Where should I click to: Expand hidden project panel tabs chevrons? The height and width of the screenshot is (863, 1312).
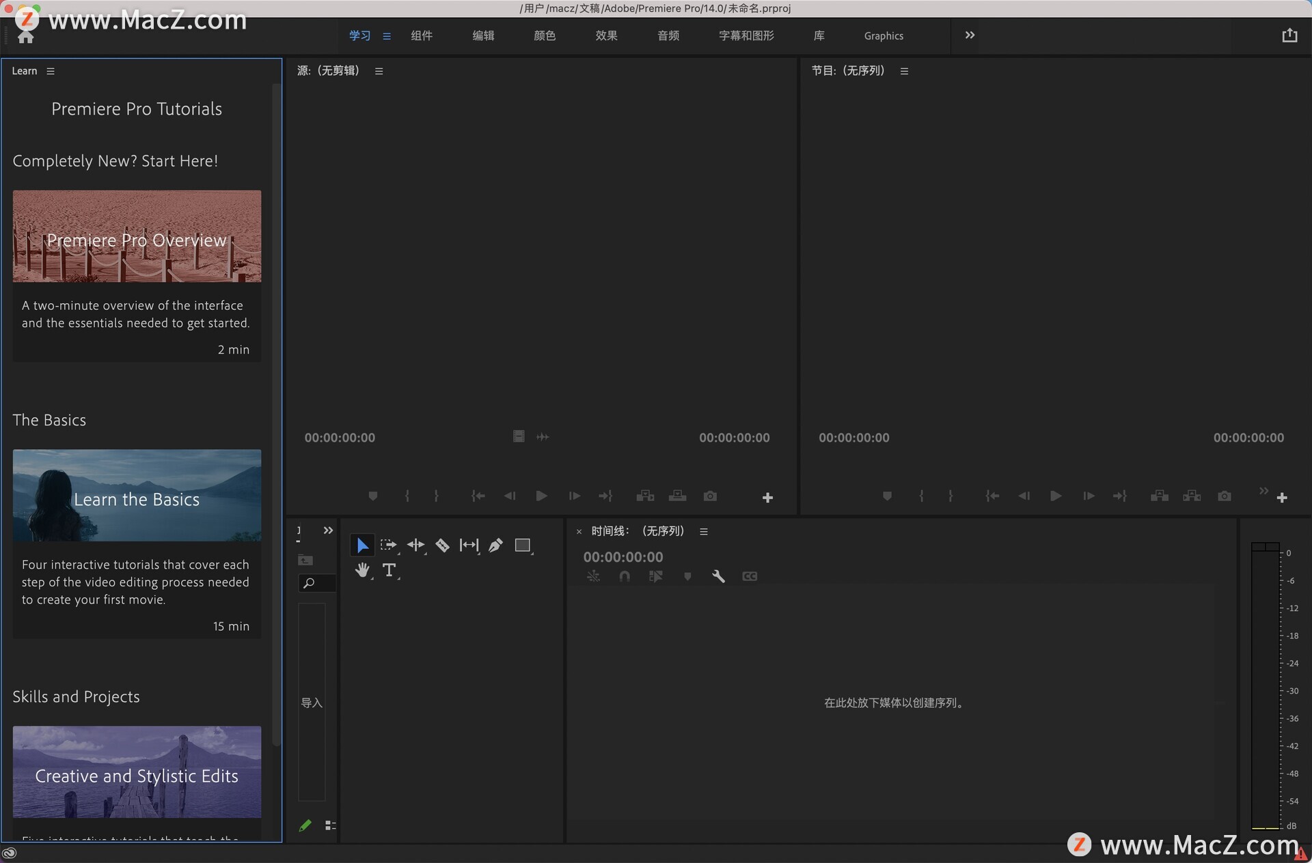(328, 530)
